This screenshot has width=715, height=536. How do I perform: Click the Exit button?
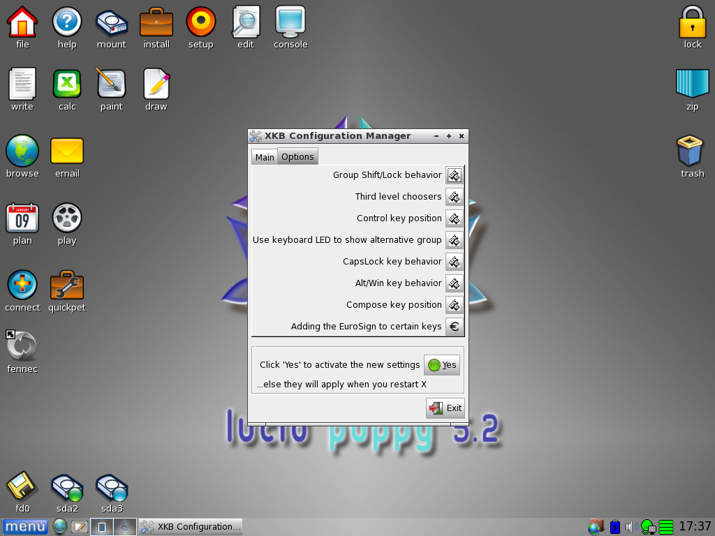pos(445,408)
